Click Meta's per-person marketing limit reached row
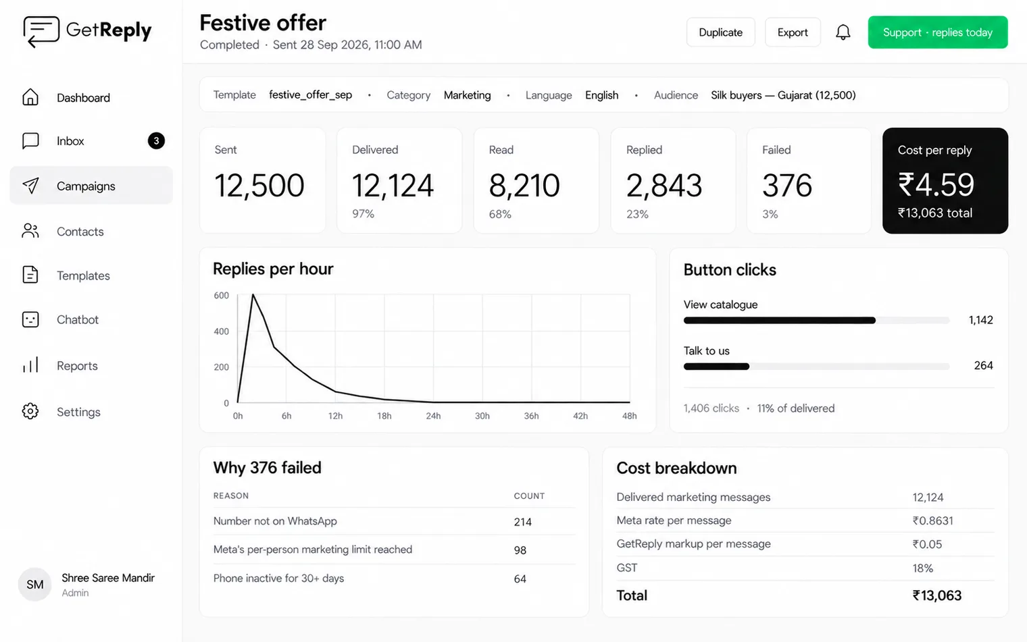Image resolution: width=1027 pixels, height=642 pixels. click(394, 550)
